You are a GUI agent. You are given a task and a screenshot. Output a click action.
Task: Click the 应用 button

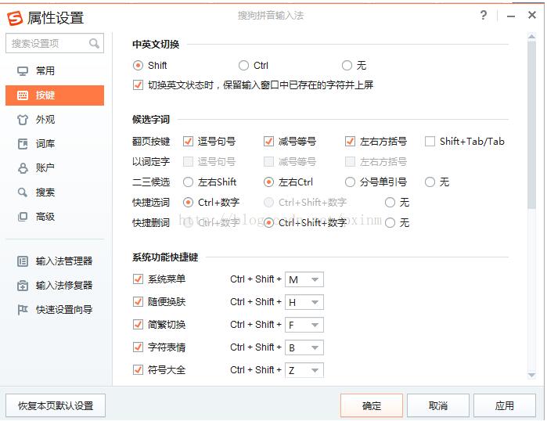tap(505, 405)
